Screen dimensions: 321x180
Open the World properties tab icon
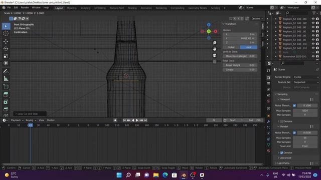[269, 101]
